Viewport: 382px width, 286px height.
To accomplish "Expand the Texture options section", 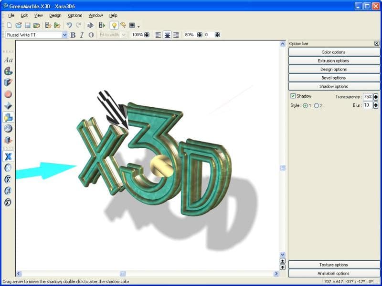I will click(333, 265).
